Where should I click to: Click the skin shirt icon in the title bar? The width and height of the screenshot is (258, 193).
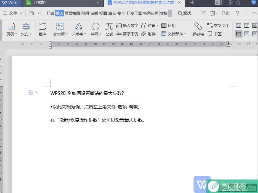point(238,3)
